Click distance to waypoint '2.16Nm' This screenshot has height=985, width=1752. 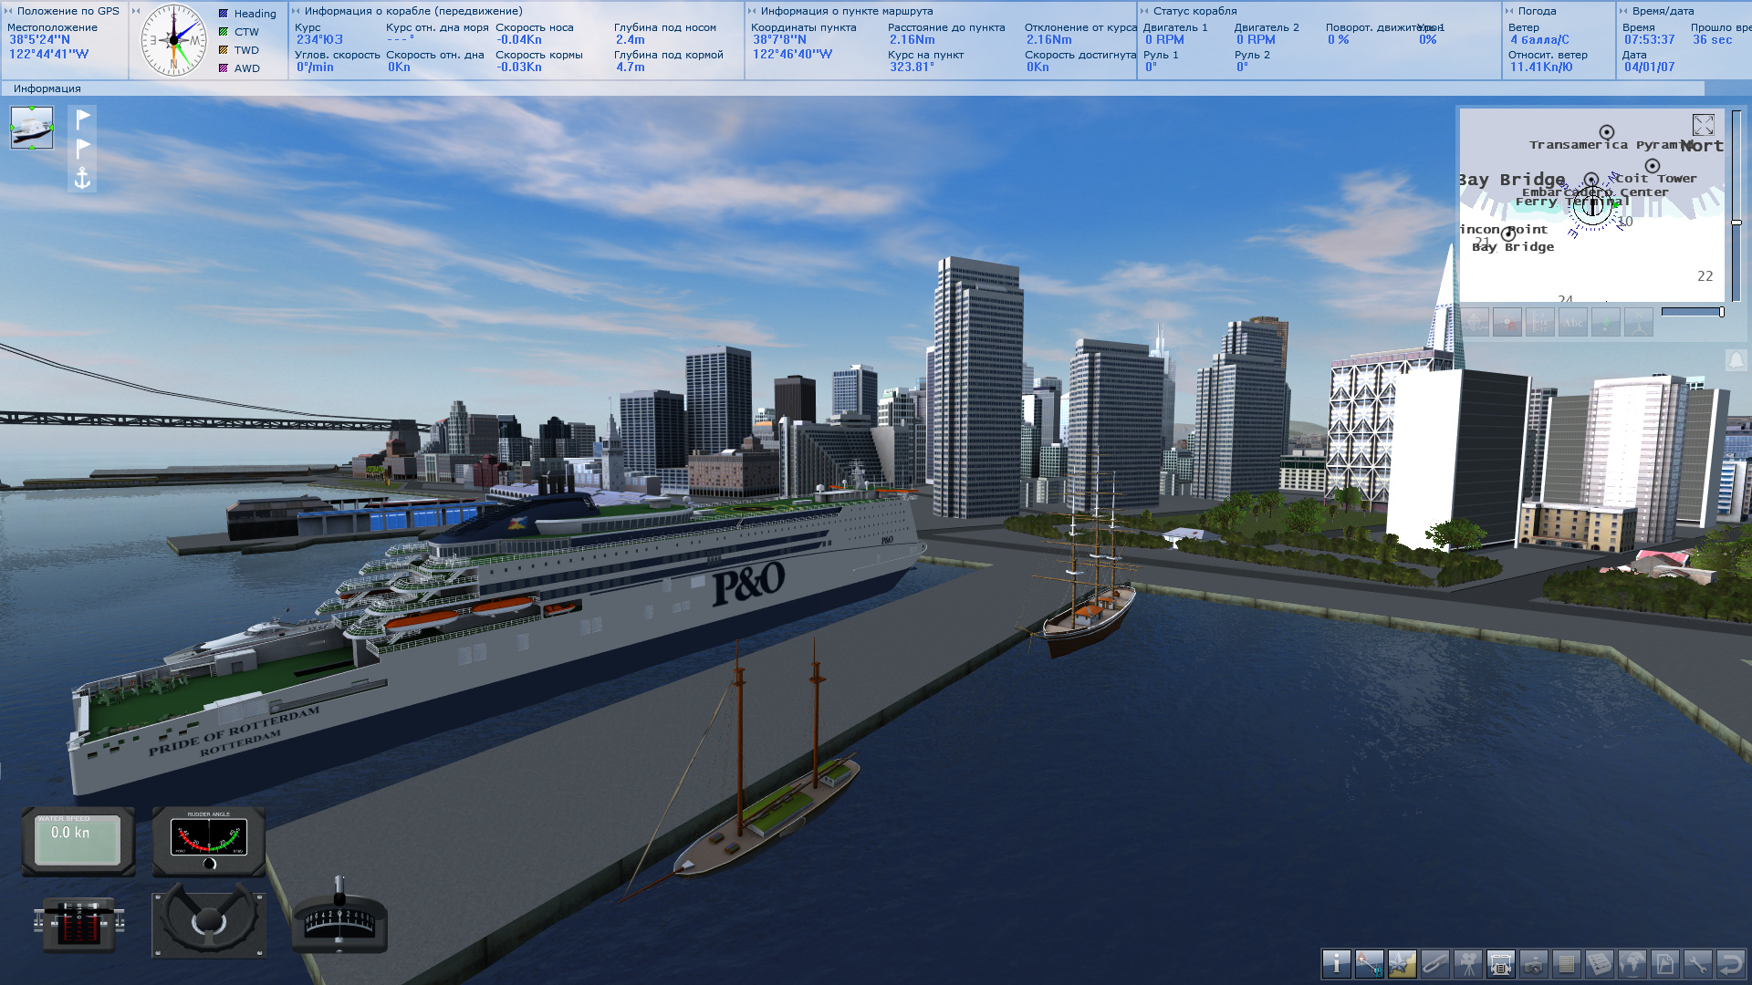click(x=912, y=39)
